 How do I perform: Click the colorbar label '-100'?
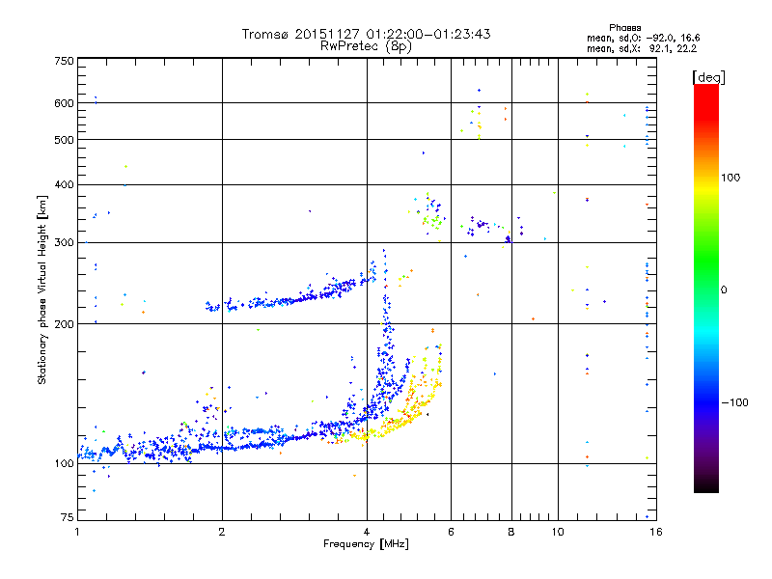[734, 402]
